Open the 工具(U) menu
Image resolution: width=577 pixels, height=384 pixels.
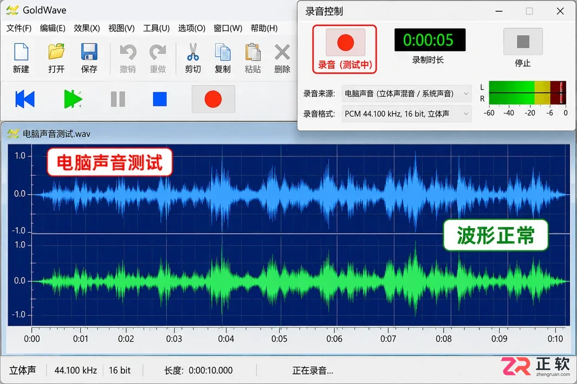(x=157, y=28)
